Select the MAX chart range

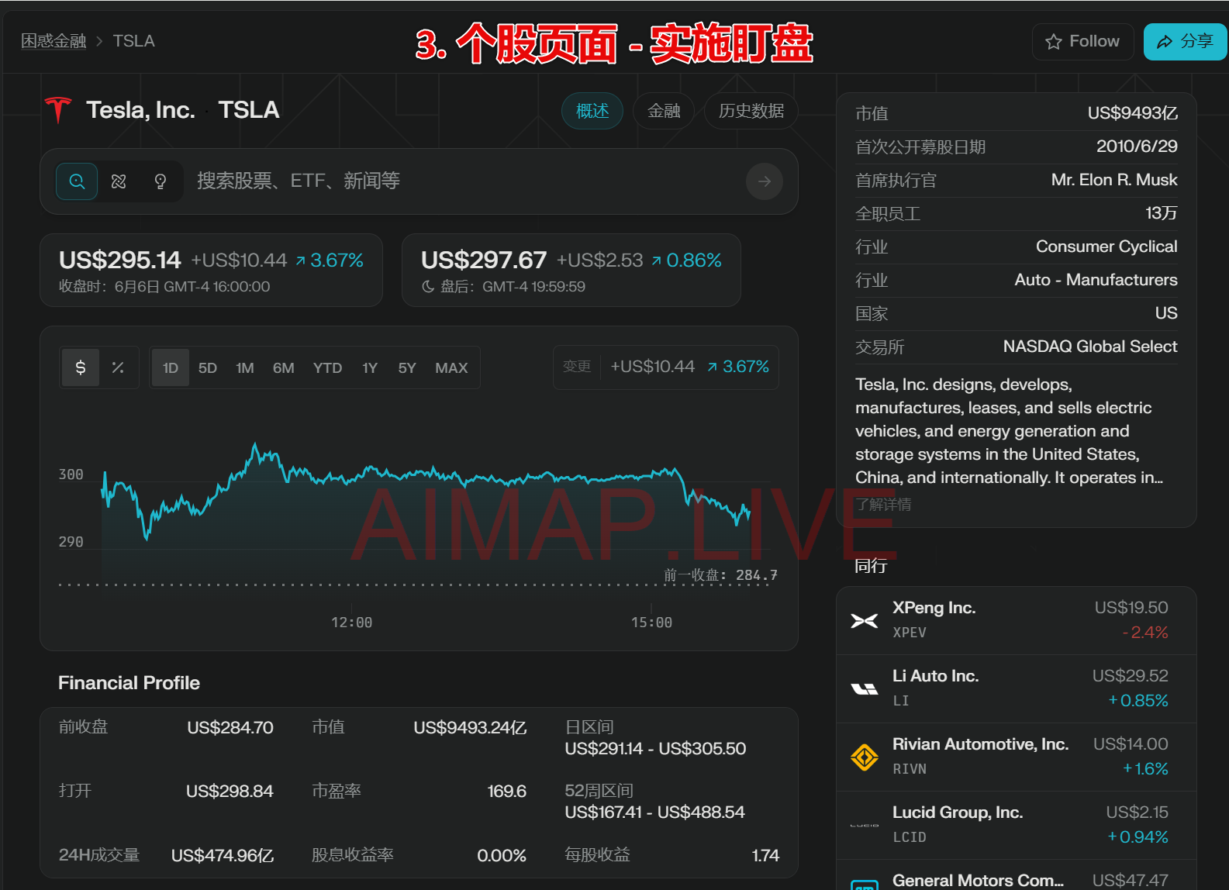(x=451, y=367)
